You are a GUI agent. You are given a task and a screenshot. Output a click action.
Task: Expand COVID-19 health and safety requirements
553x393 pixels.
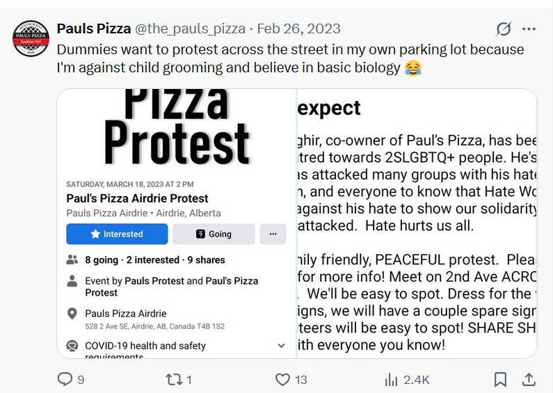tap(281, 346)
